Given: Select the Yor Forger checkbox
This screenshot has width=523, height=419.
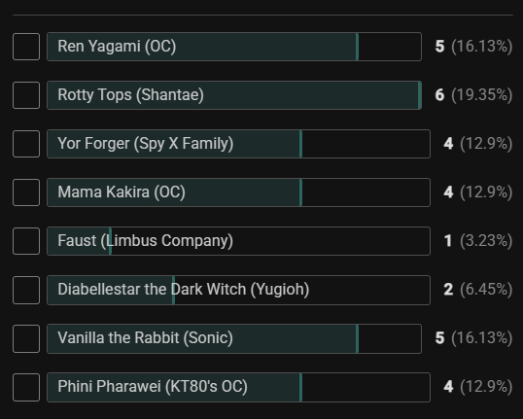Looking at the screenshot, I should point(26,144).
